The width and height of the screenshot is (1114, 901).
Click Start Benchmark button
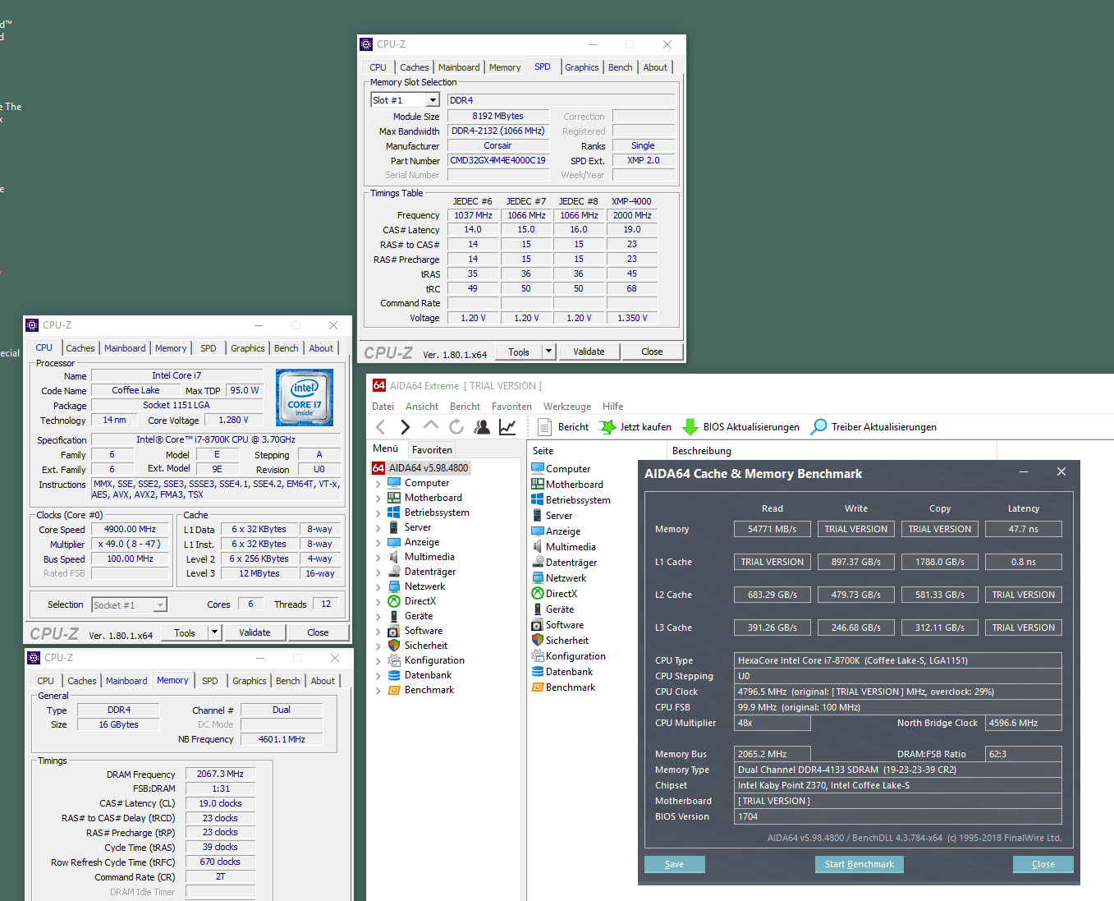(x=860, y=864)
